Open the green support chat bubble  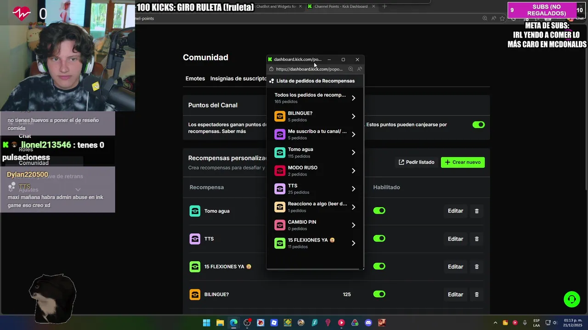coord(572,299)
